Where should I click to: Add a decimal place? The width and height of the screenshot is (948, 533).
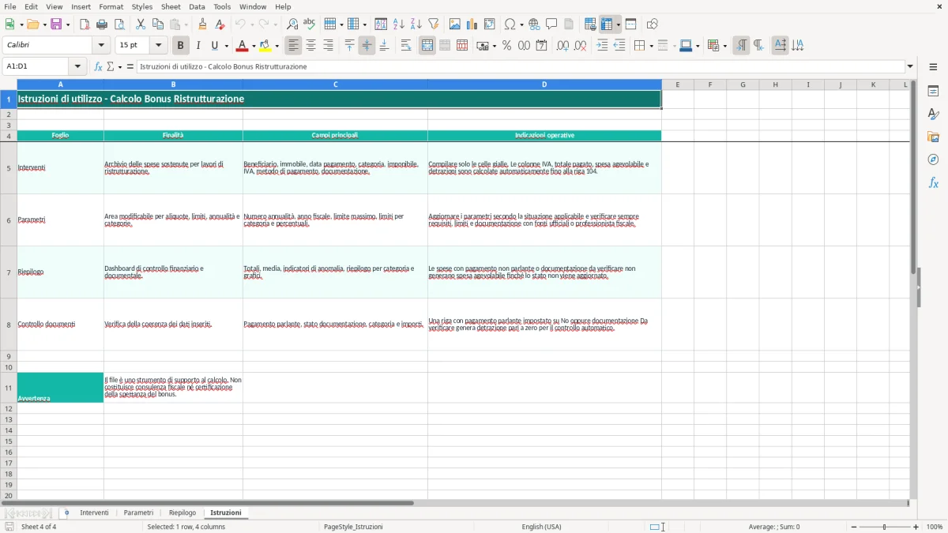point(562,46)
